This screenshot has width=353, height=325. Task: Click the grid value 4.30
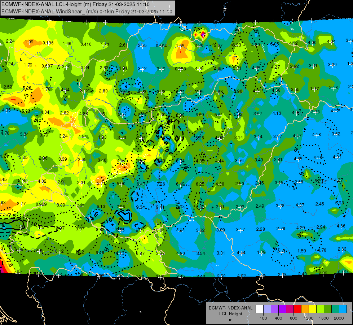220,184
